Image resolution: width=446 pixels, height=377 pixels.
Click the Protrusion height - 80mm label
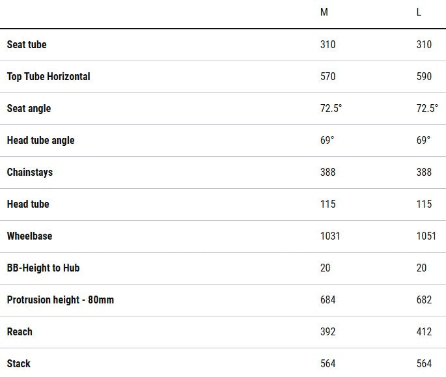click(x=61, y=300)
